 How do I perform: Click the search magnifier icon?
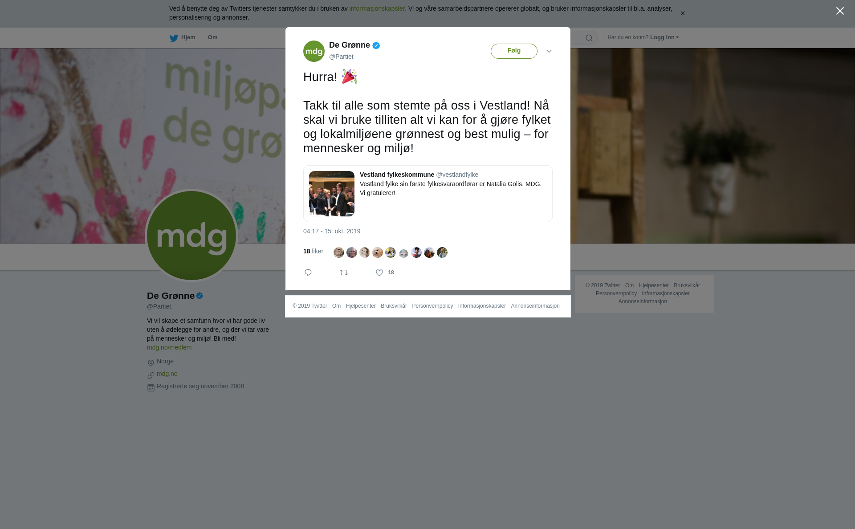click(x=589, y=38)
